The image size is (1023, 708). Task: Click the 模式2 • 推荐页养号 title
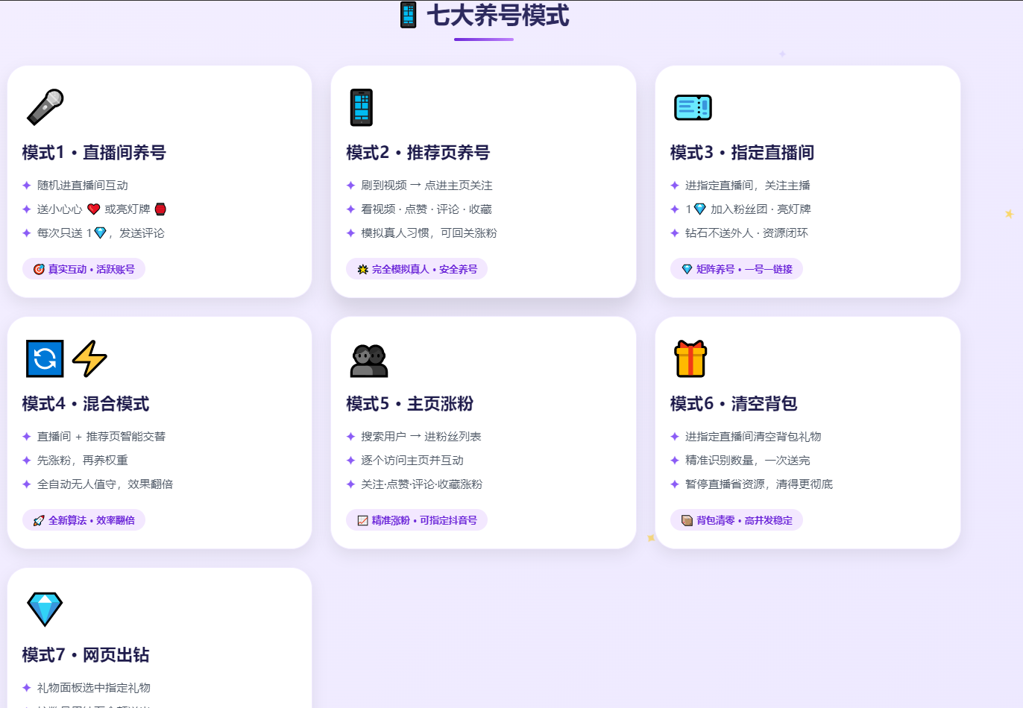click(x=418, y=153)
